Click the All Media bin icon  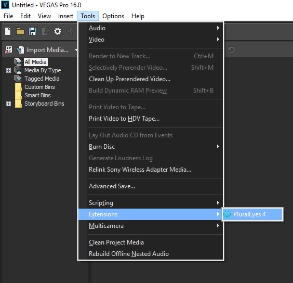pos(18,62)
